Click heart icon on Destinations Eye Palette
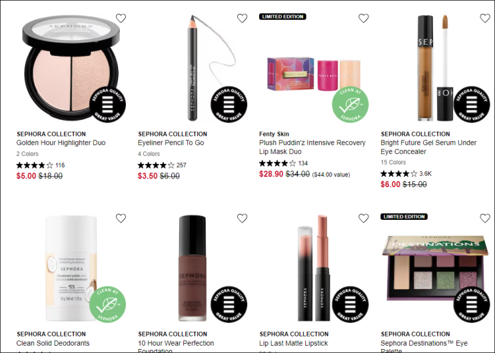Viewport: 495px width, 353px height. (x=485, y=218)
